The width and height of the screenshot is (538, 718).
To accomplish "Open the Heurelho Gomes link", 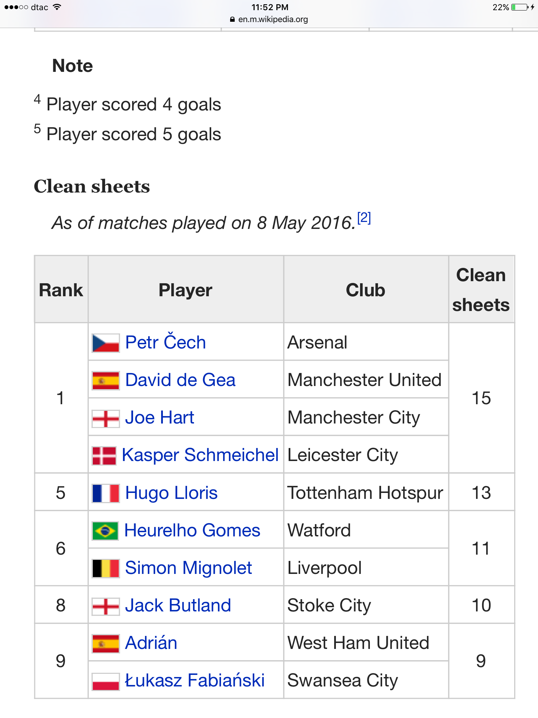I will [192, 530].
